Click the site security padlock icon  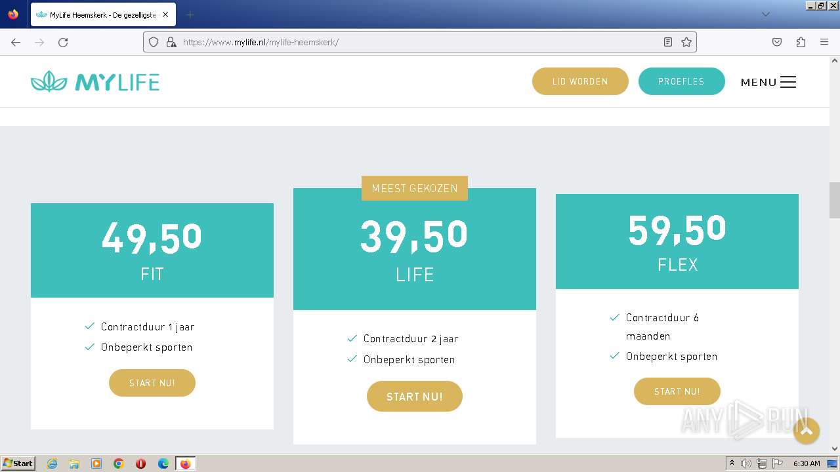(x=171, y=42)
